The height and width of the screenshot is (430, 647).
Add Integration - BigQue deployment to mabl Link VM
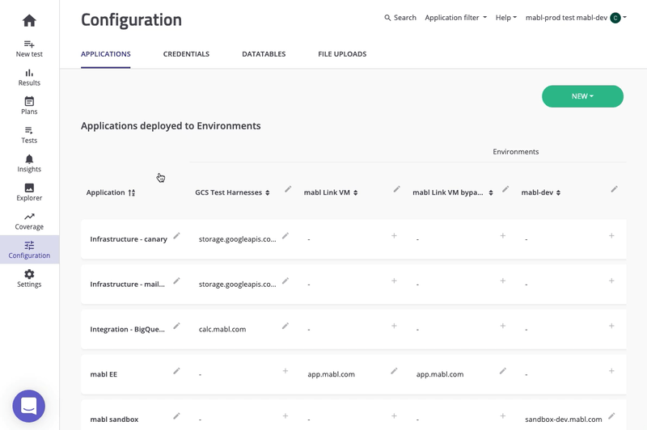394,326
